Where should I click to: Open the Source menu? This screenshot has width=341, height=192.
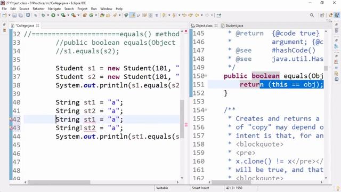click(x=24, y=9)
